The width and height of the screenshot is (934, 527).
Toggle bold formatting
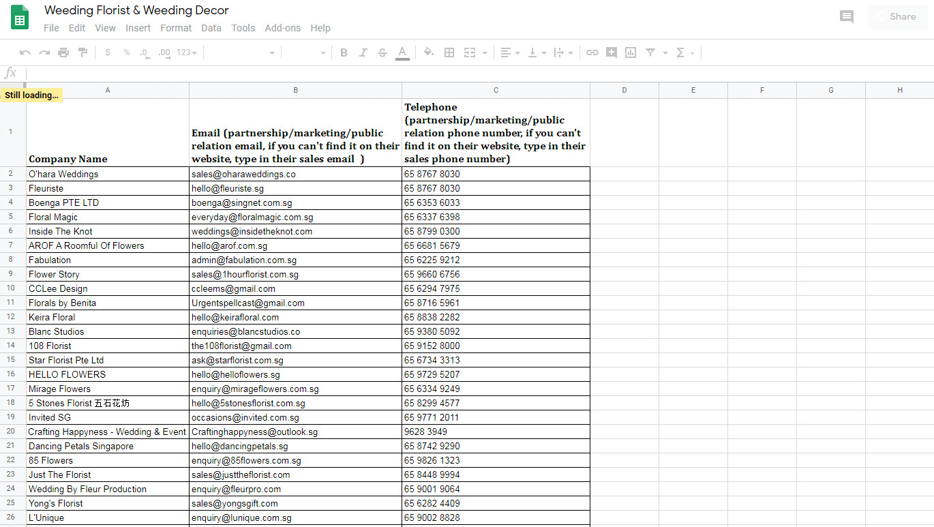344,52
